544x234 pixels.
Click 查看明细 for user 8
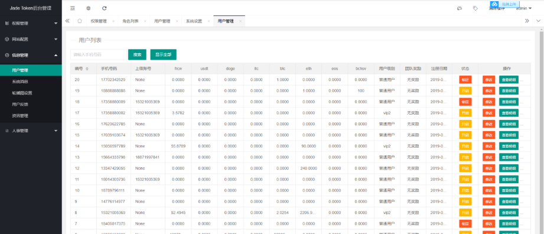pyautogui.click(x=509, y=213)
